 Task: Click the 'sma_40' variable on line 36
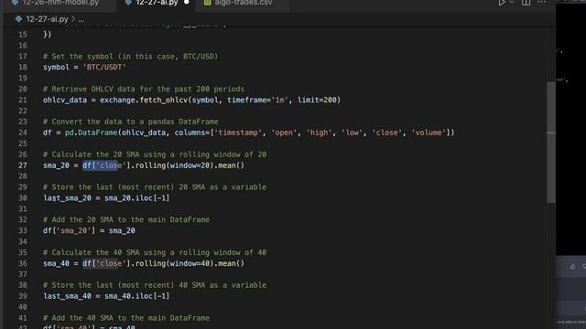tap(56, 263)
